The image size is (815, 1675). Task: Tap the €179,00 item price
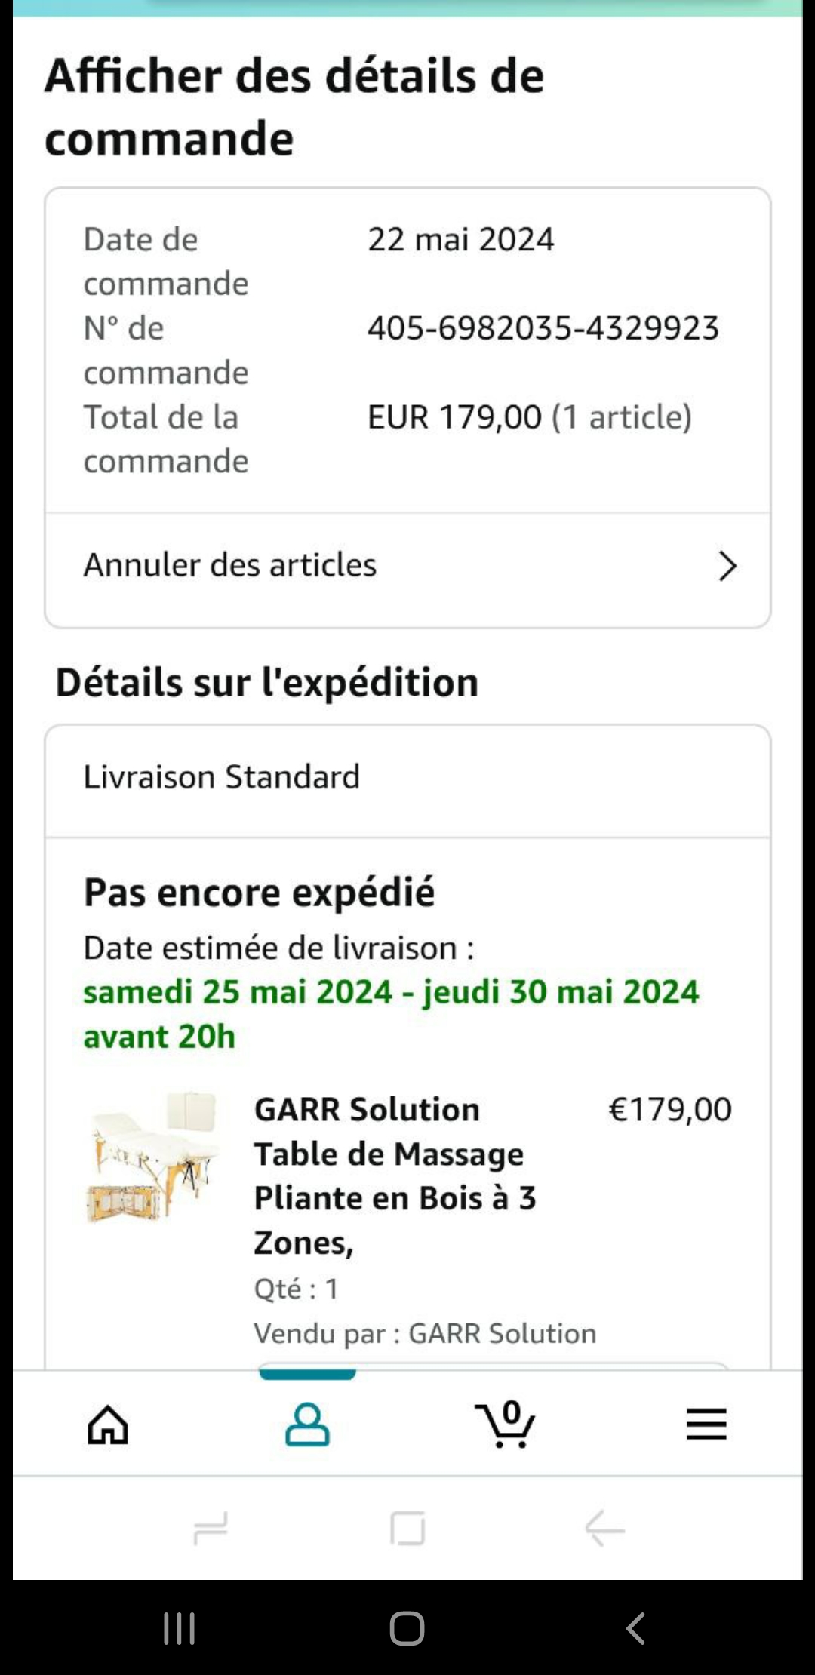pos(670,1110)
